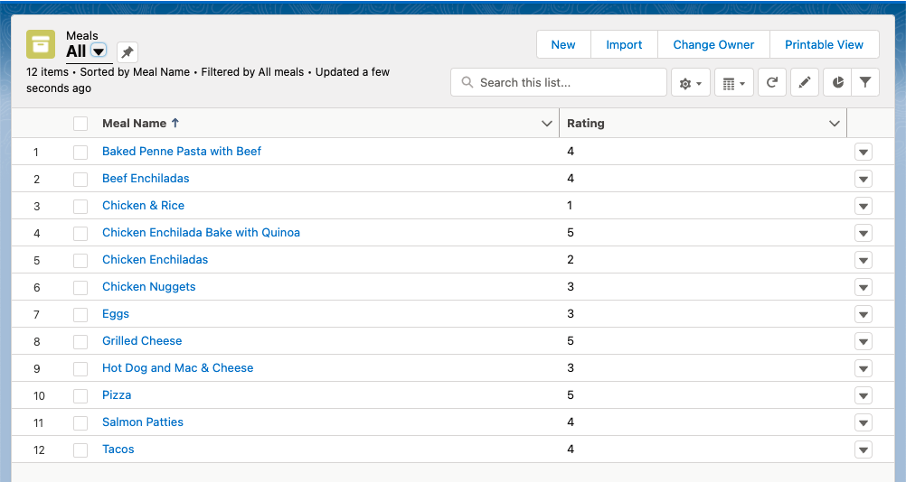Expand the Meal Name column menu
The width and height of the screenshot is (906, 482).
[546, 124]
